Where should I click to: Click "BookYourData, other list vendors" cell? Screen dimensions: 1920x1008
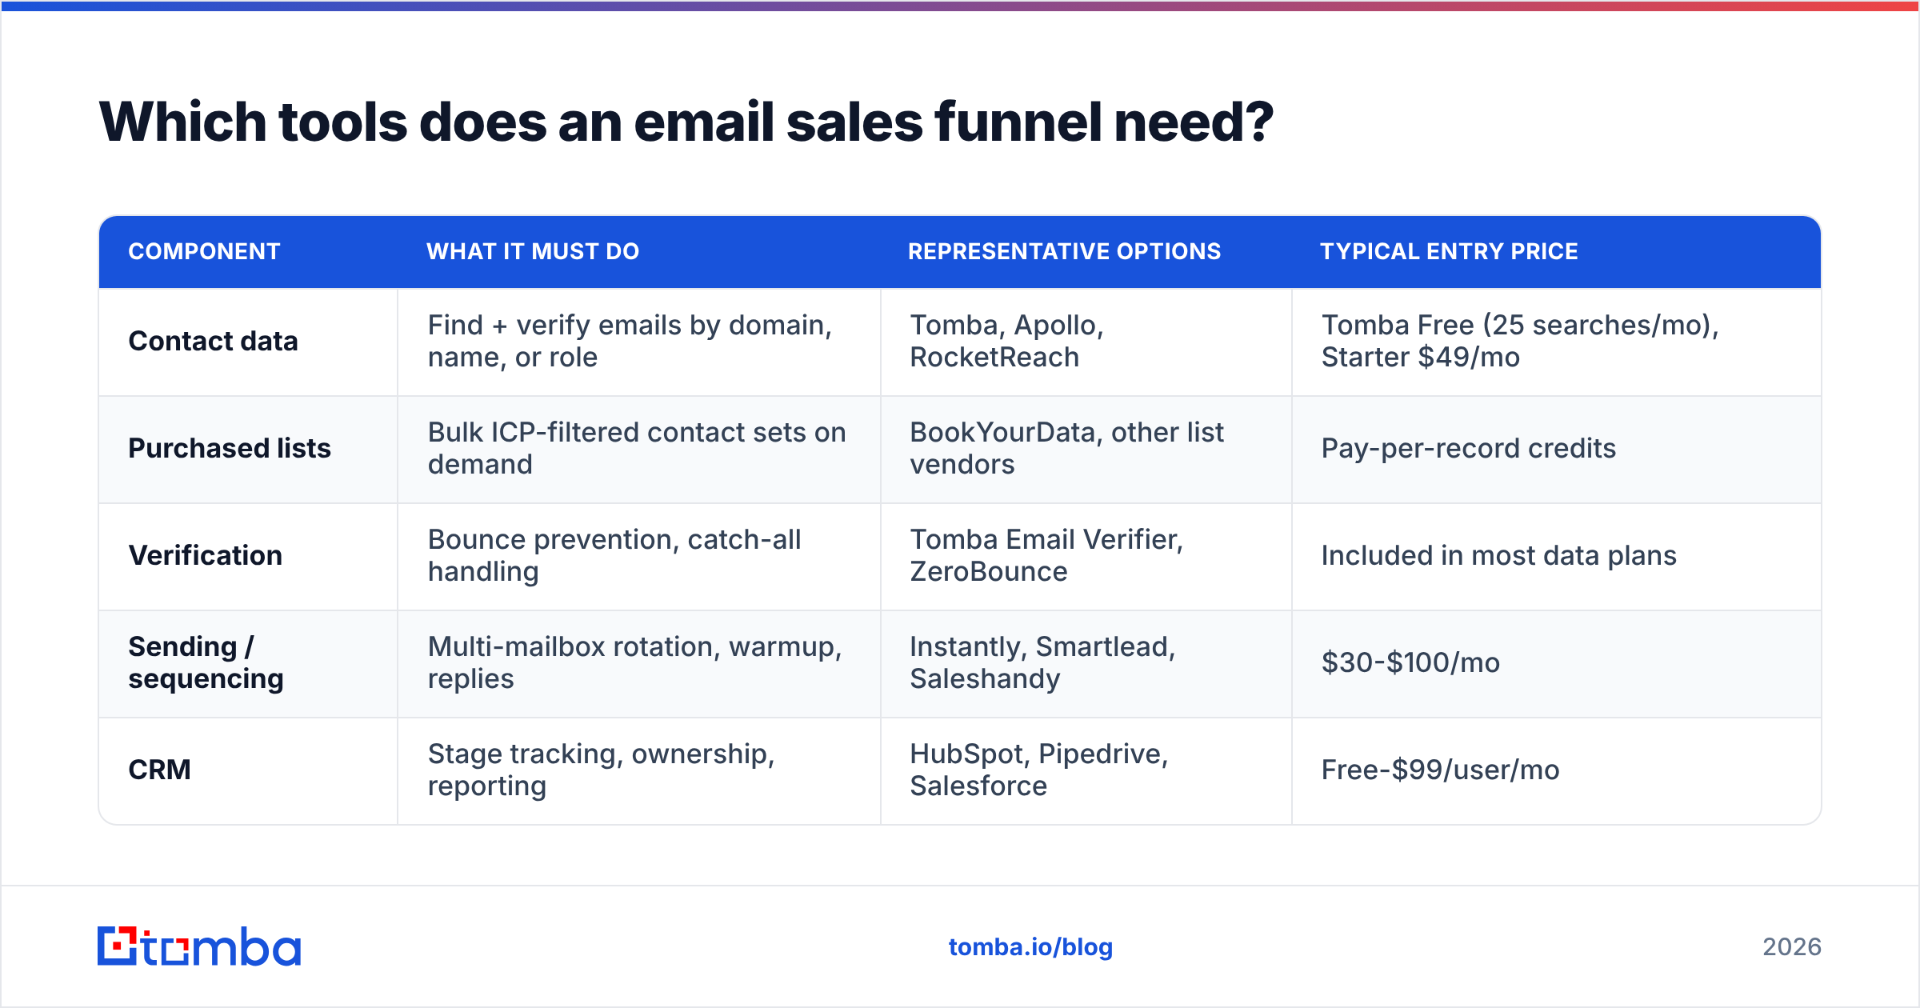1086,449
